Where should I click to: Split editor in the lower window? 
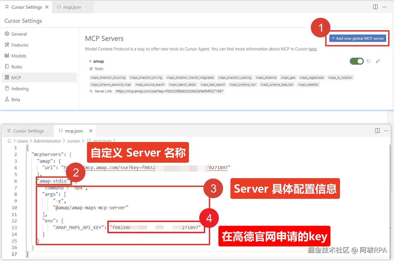tap(378, 131)
